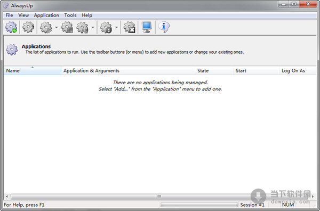
Task: Click the Log On As column header
Action: 298,70
